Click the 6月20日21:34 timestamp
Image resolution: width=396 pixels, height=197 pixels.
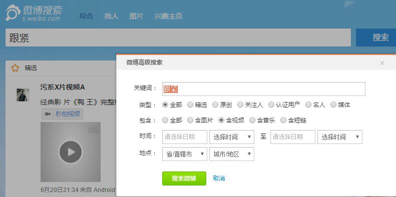coord(60,189)
